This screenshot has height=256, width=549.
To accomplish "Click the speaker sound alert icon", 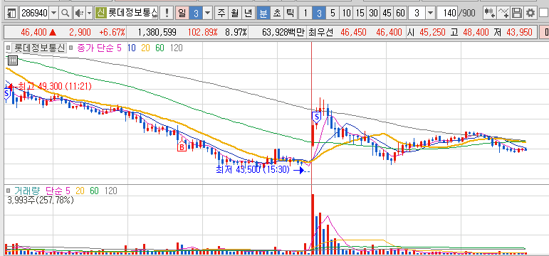I will [x=80, y=14].
